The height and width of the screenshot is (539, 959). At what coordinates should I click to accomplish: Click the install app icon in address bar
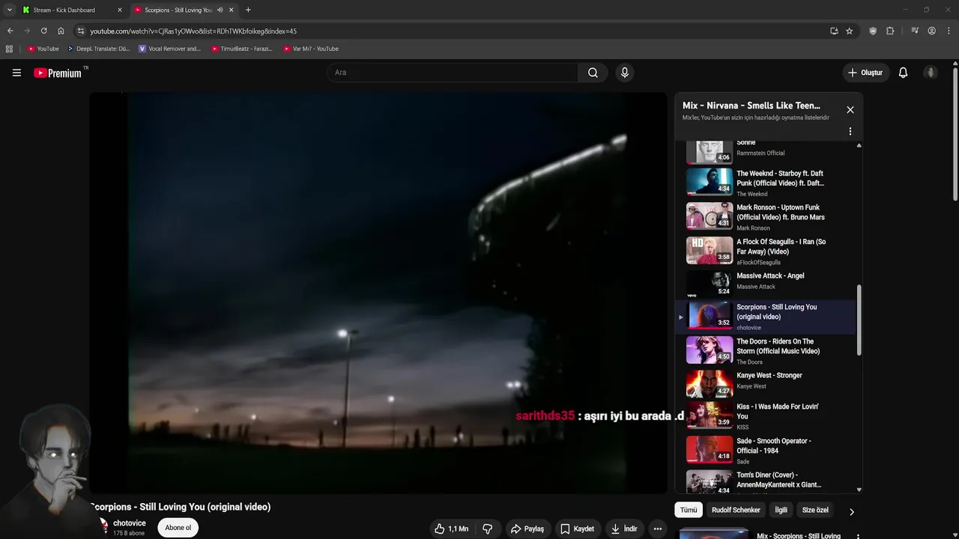[834, 31]
